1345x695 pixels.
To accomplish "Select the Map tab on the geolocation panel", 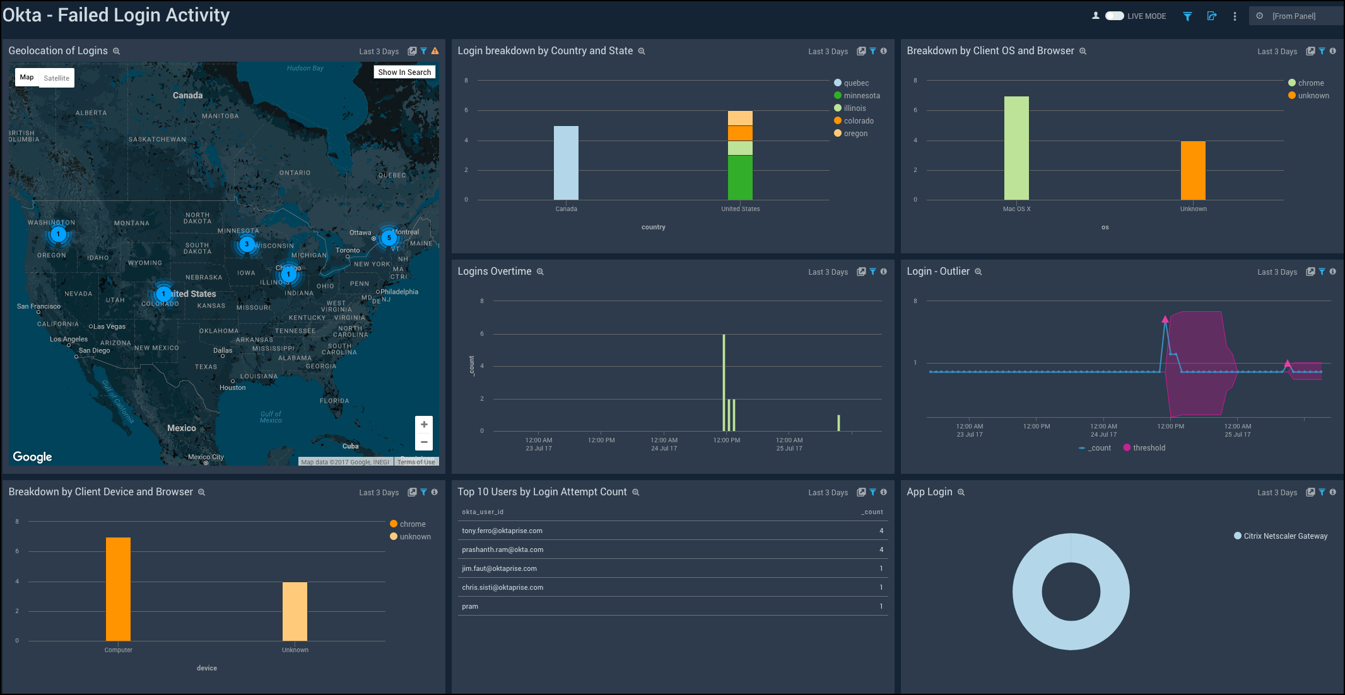I will (x=26, y=77).
